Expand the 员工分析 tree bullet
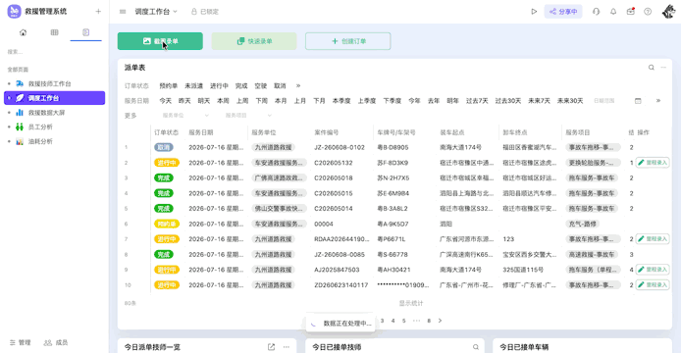 click(9, 126)
